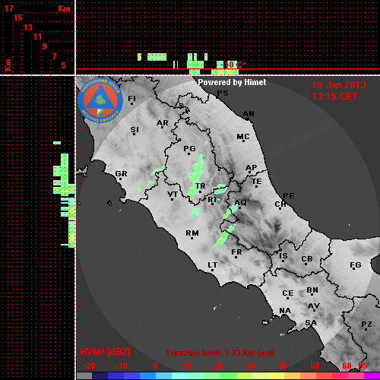
Task: Click the AV city label
Action: pos(314,306)
